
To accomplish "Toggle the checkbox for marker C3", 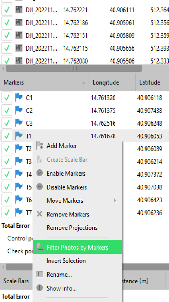I will 7,123.
